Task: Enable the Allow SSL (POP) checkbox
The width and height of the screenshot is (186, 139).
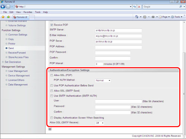Action: coord(52,75)
